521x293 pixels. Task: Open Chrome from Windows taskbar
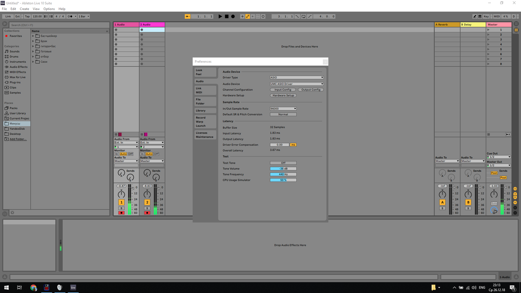[x=33, y=287]
